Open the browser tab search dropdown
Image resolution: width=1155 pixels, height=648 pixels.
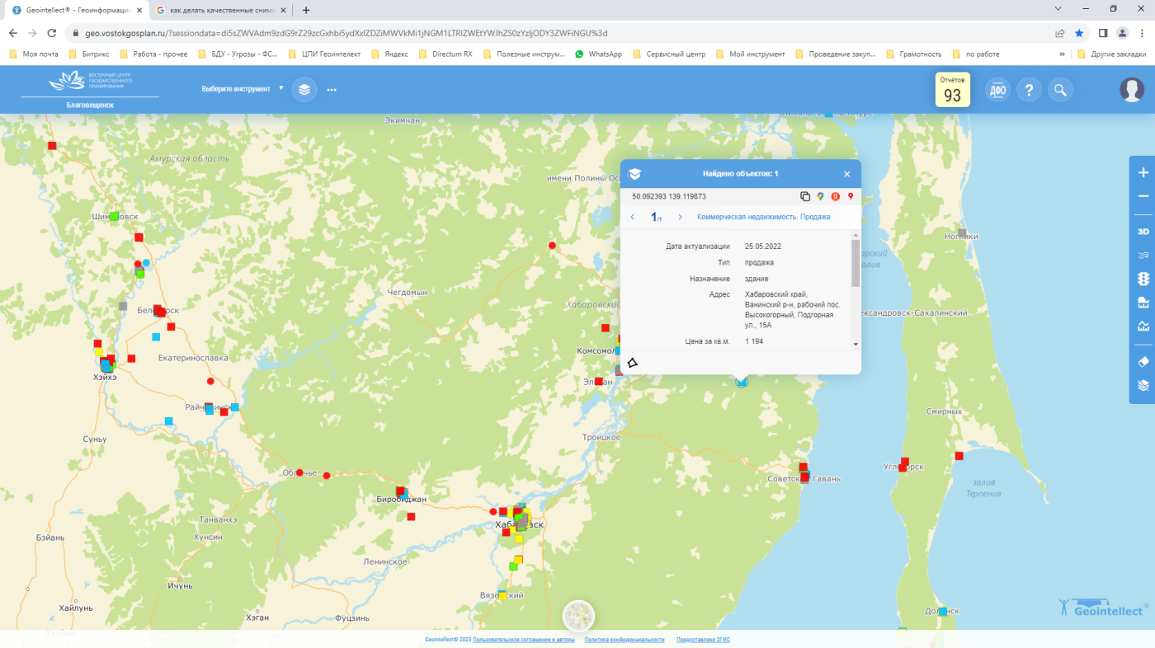pyautogui.click(x=1058, y=9)
